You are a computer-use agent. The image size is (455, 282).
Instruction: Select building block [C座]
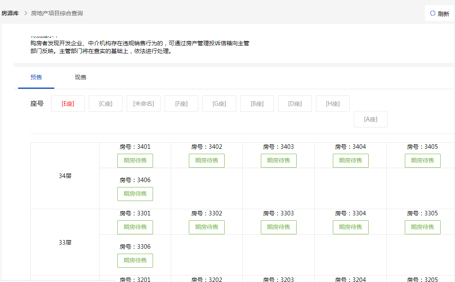[x=105, y=104]
